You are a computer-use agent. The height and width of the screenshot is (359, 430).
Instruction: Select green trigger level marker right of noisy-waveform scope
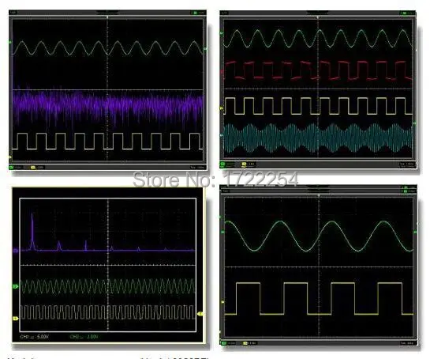tap(205, 49)
